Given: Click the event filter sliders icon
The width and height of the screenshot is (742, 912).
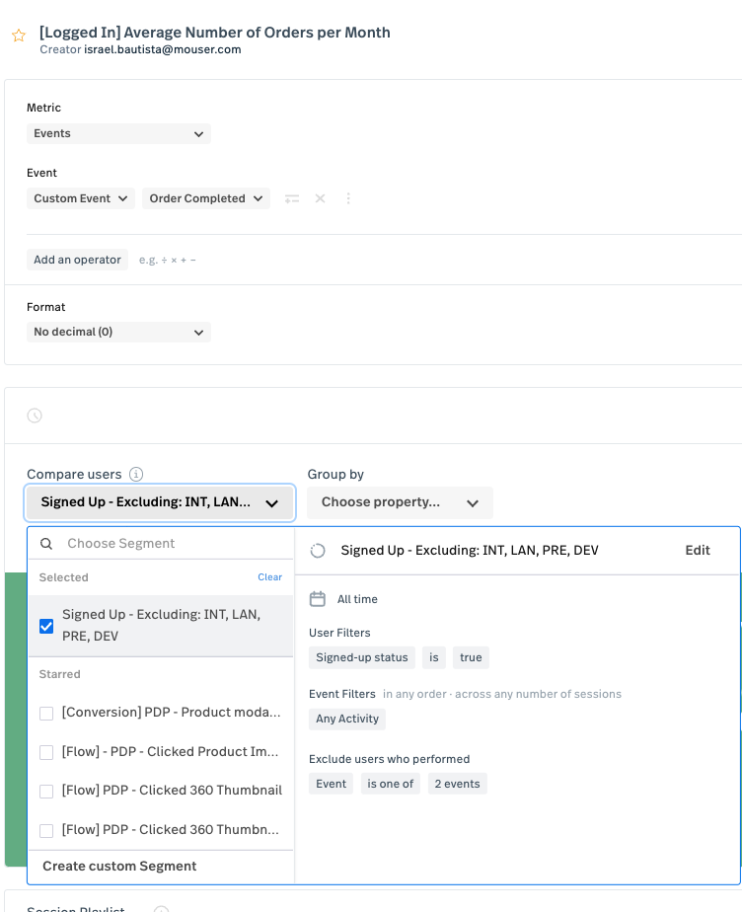Looking at the screenshot, I should pos(291,198).
